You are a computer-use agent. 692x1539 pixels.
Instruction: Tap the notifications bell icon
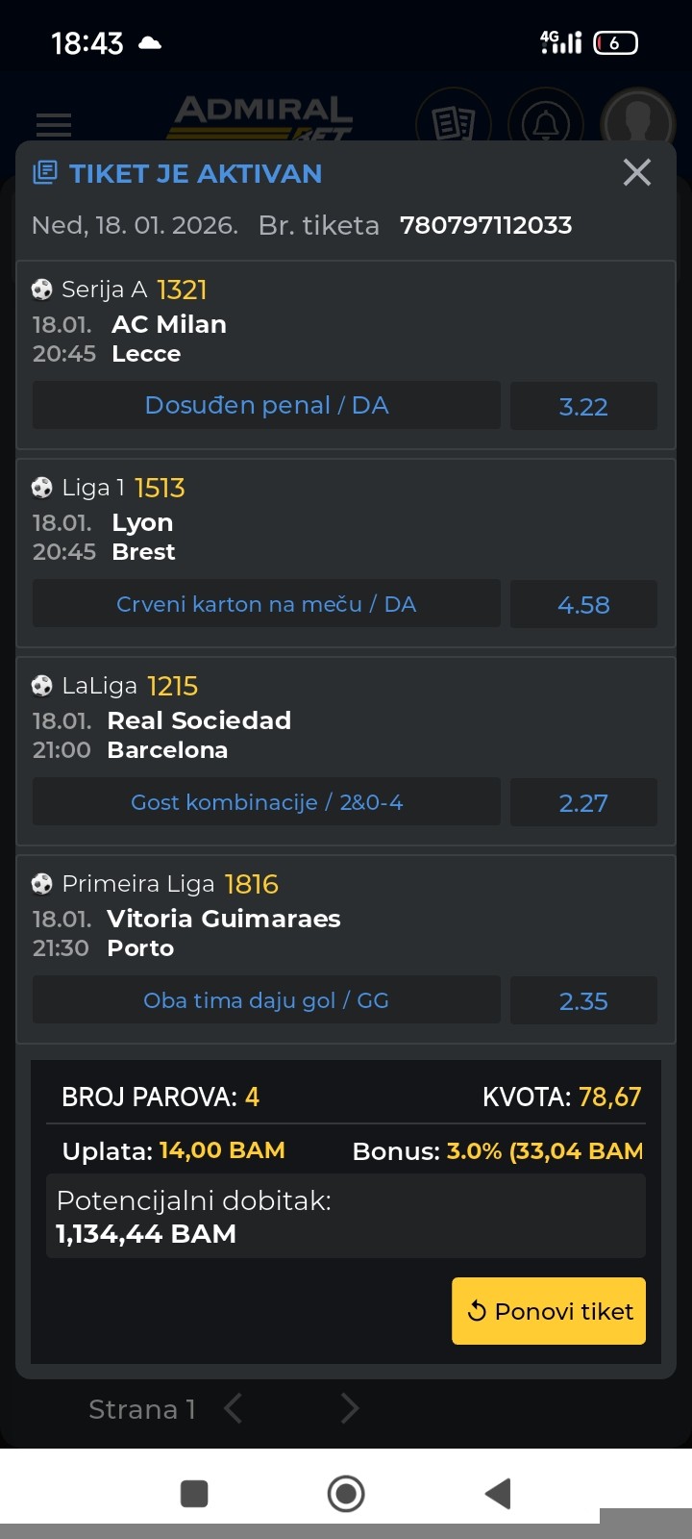[x=546, y=123]
